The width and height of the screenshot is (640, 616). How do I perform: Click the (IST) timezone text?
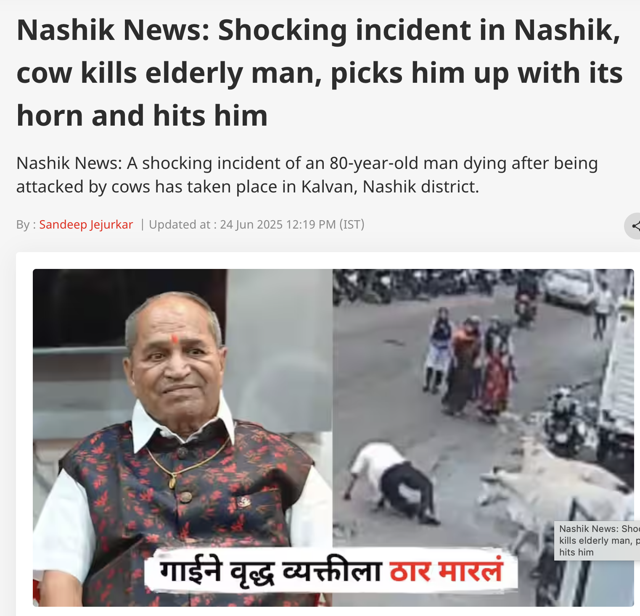coord(352,224)
